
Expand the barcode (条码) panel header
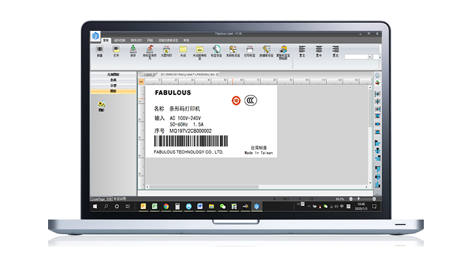point(113,80)
